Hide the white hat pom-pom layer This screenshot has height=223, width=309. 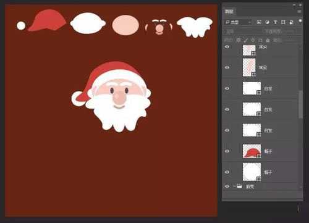pos(227,172)
